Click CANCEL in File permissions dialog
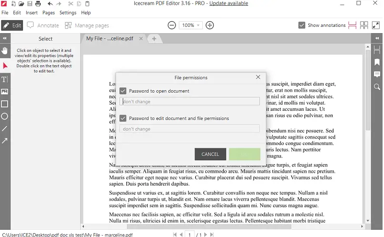The image size is (384, 237). pyautogui.click(x=210, y=154)
